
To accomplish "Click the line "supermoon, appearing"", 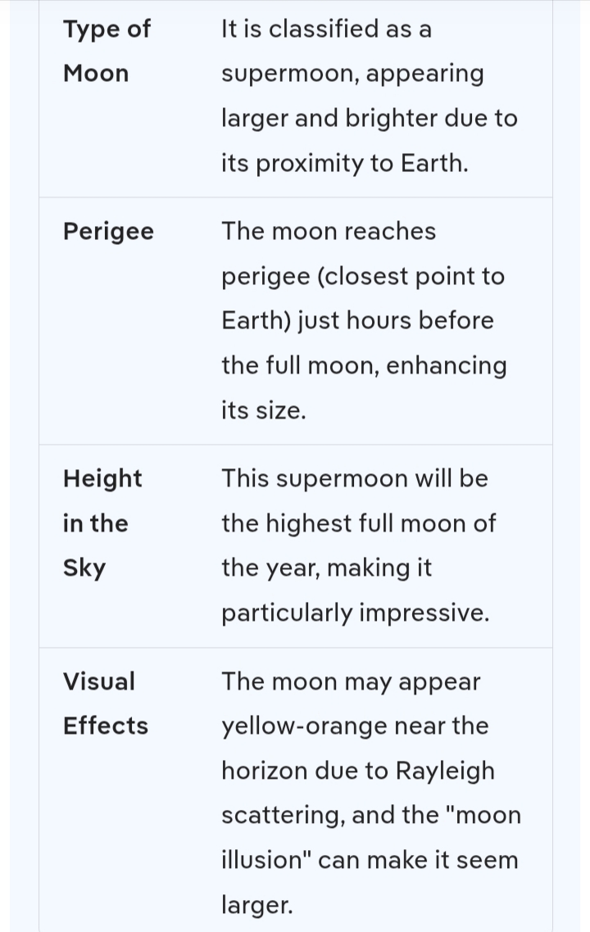I will (x=352, y=74).
